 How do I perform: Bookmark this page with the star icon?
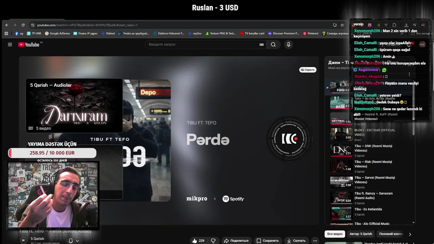342,25
